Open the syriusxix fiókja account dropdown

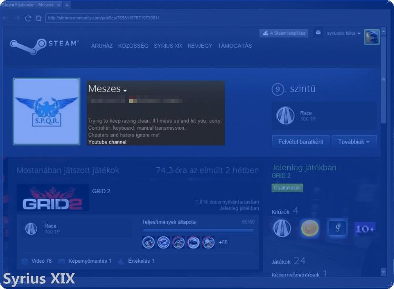344,33
